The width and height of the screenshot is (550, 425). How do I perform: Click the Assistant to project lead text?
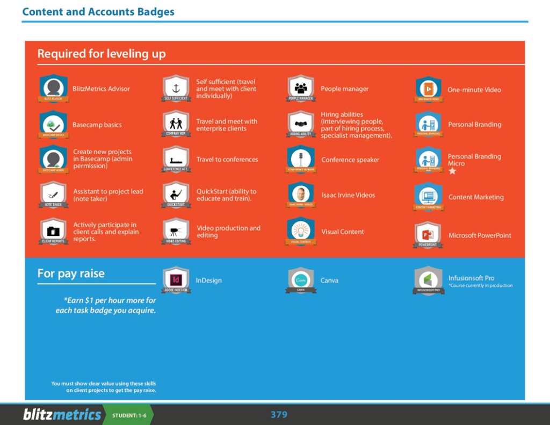(108, 195)
